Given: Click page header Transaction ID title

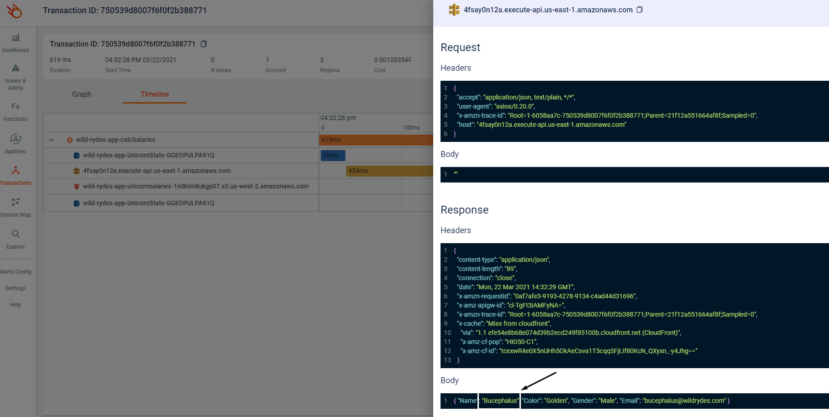Looking at the screenshot, I should 125,10.
